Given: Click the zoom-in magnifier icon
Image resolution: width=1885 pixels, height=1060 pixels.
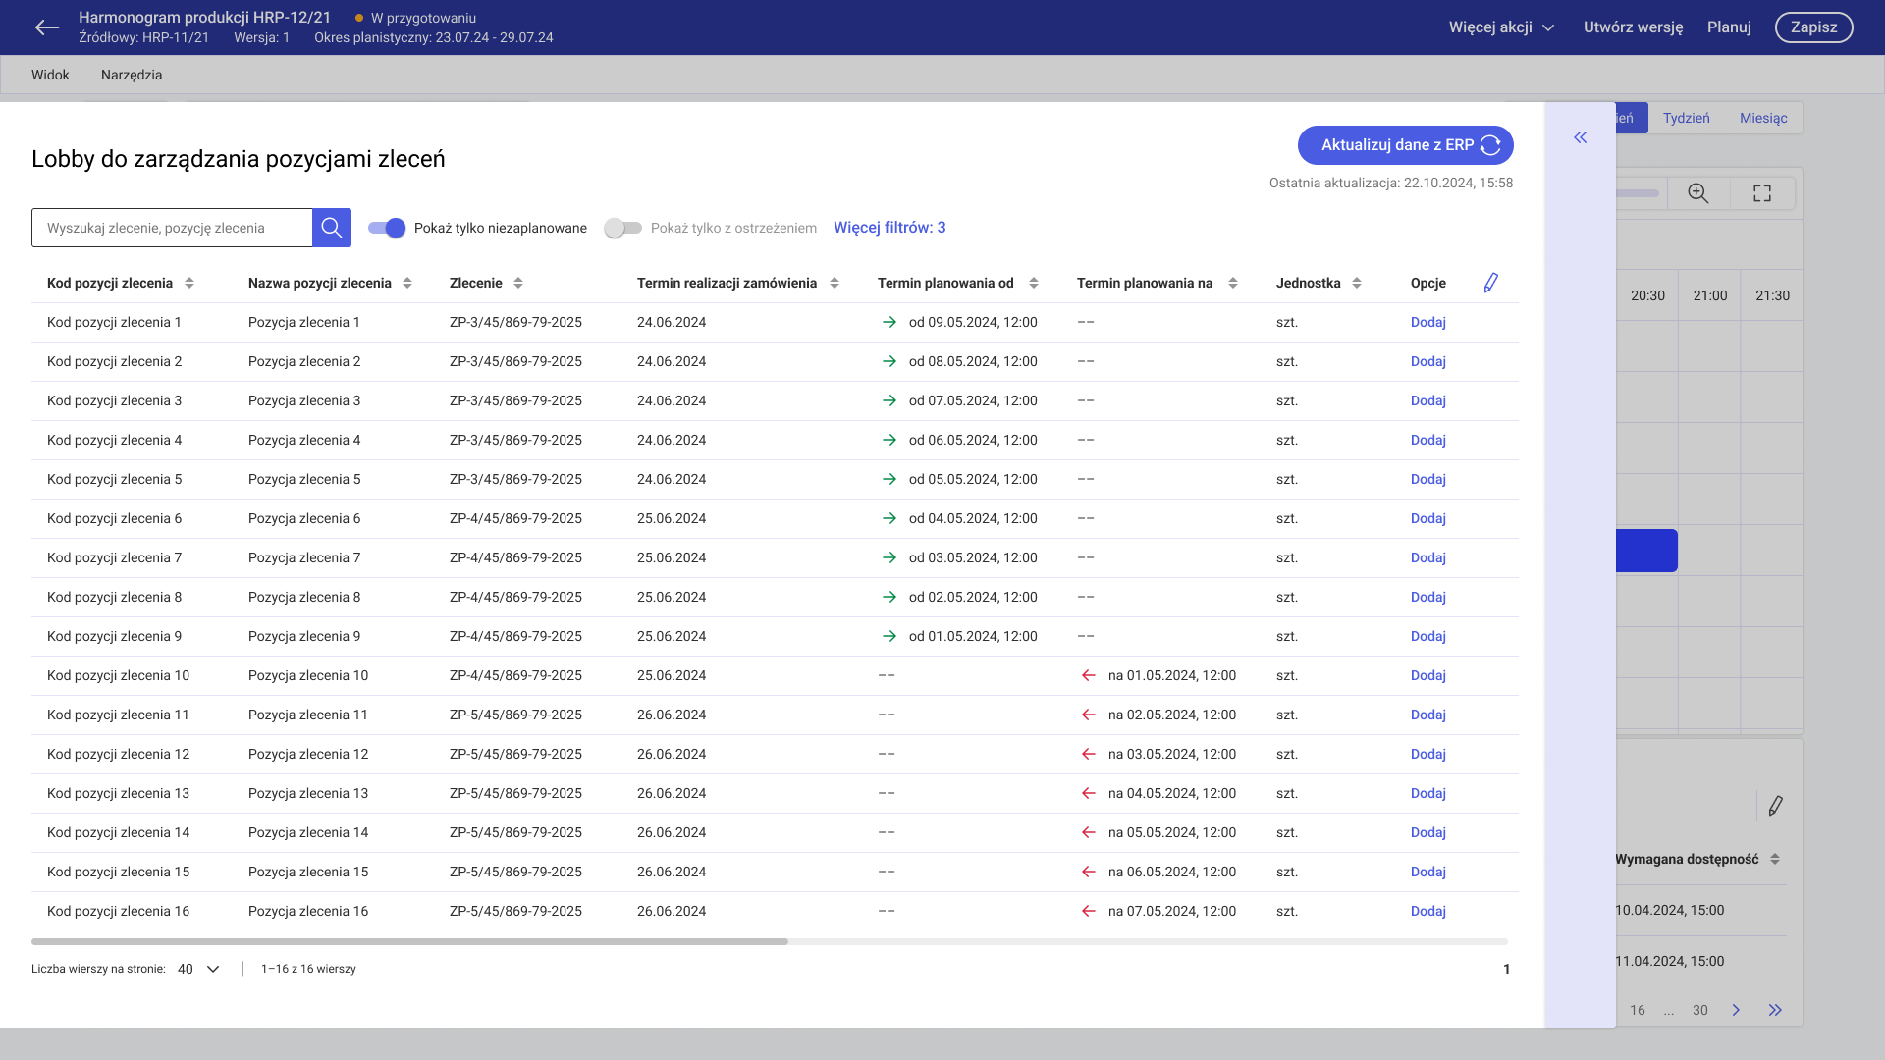Looking at the screenshot, I should (x=1697, y=193).
